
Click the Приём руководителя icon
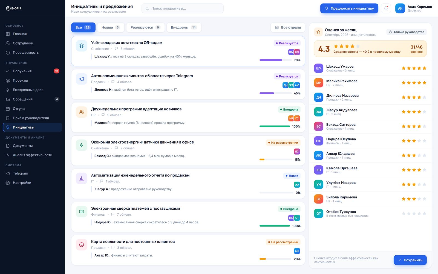pyautogui.click(x=8, y=118)
